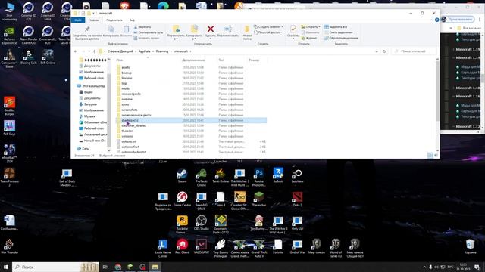Screen dimensions: 485x272
Task: Expand the address bar history dropdown
Action: pos(377,51)
